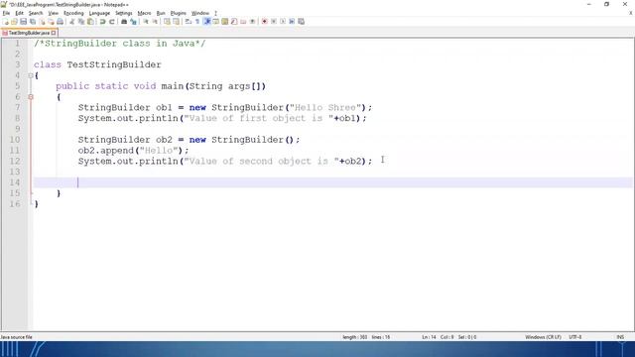The height and width of the screenshot is (357, 635).
Task: Click the Close All toolbar icon
Action: tap(51, 22)
